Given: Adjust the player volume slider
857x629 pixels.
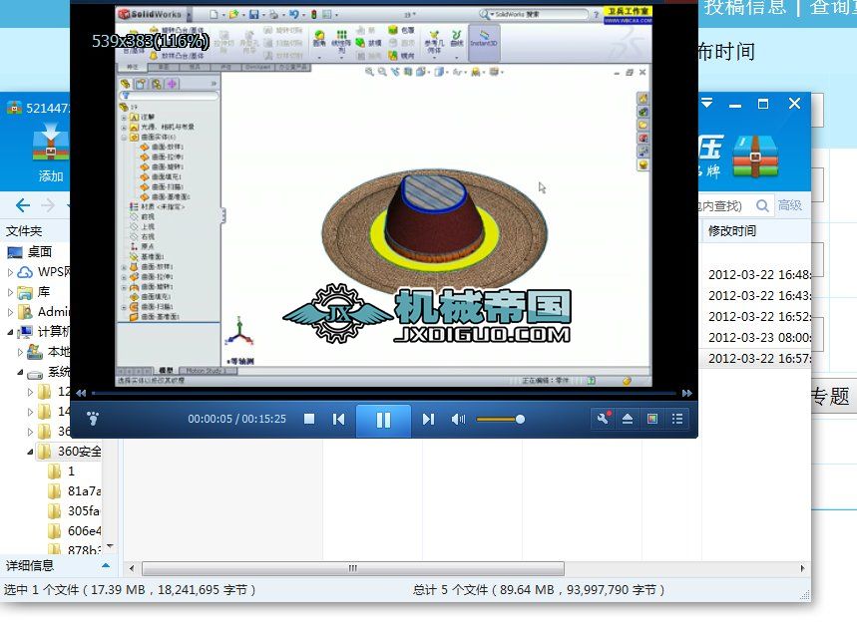Looking at the screenshot, I should [500, 420].
